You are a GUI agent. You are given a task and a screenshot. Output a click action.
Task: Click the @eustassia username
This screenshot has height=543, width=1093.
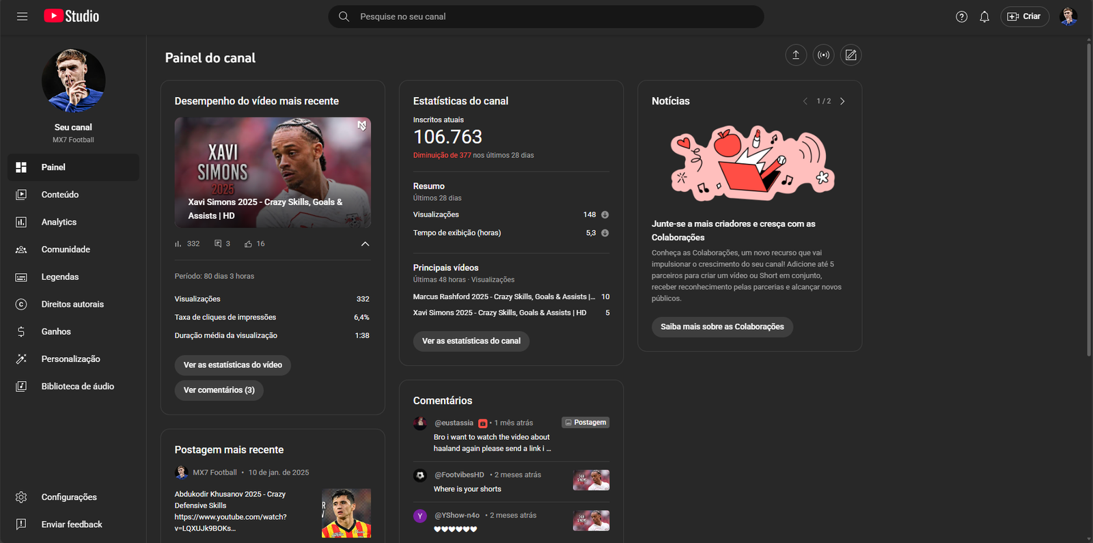pyautogui.click(x=454, y=423)
